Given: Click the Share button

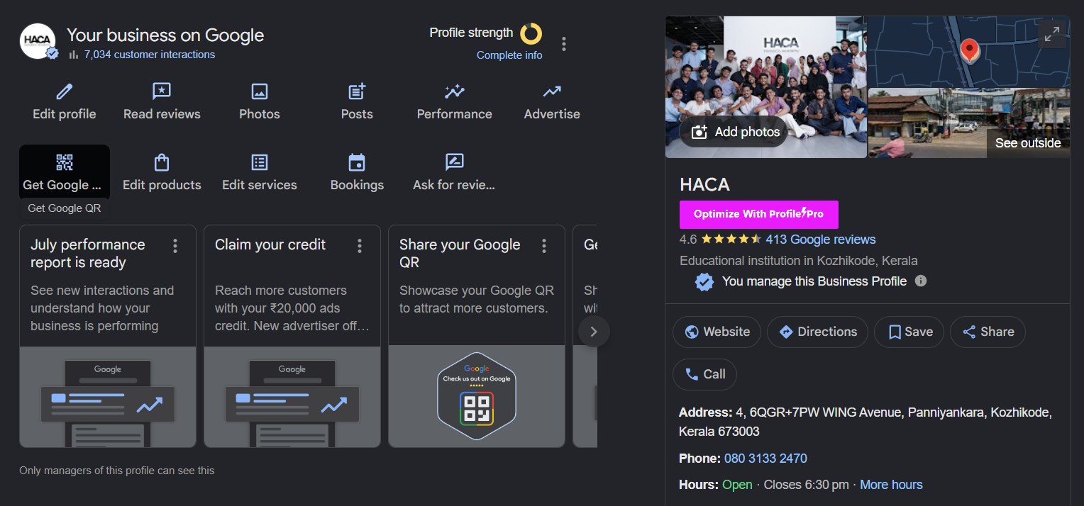Looking at the screenshot, I should (x=988, y=332).
